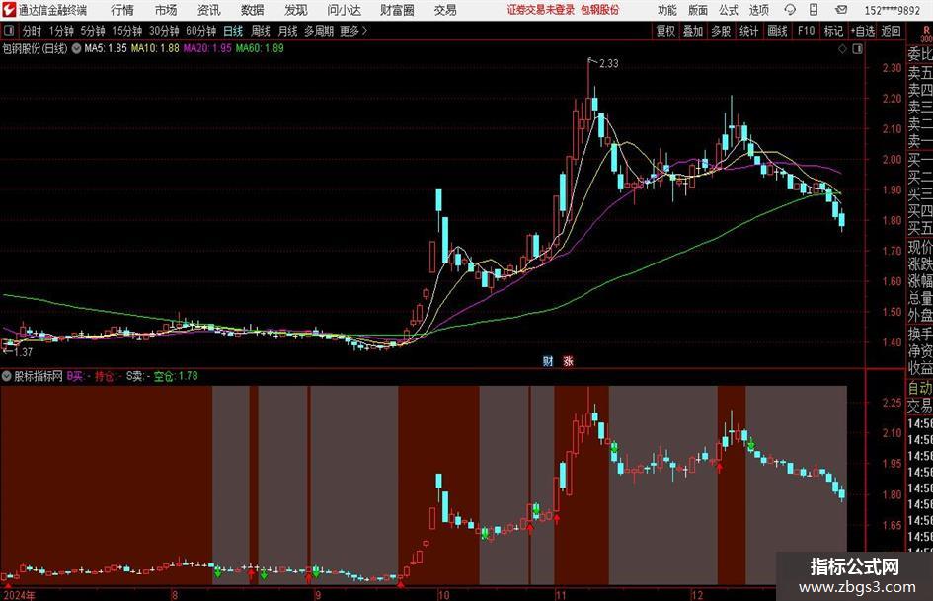Add stock with +自选 button
This screenshot has height=601, width=933.
coord(862,31)
